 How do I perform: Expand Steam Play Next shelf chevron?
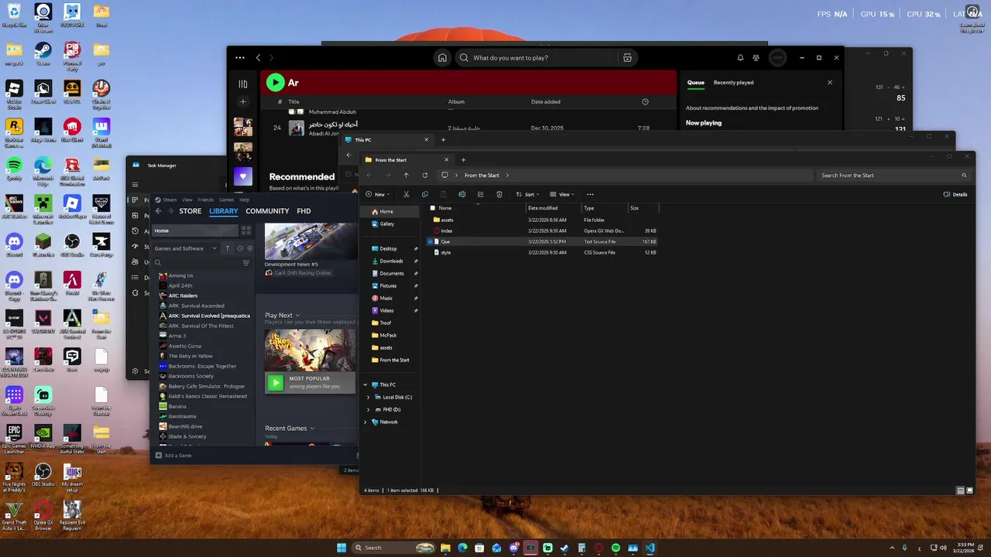point(297,316)
